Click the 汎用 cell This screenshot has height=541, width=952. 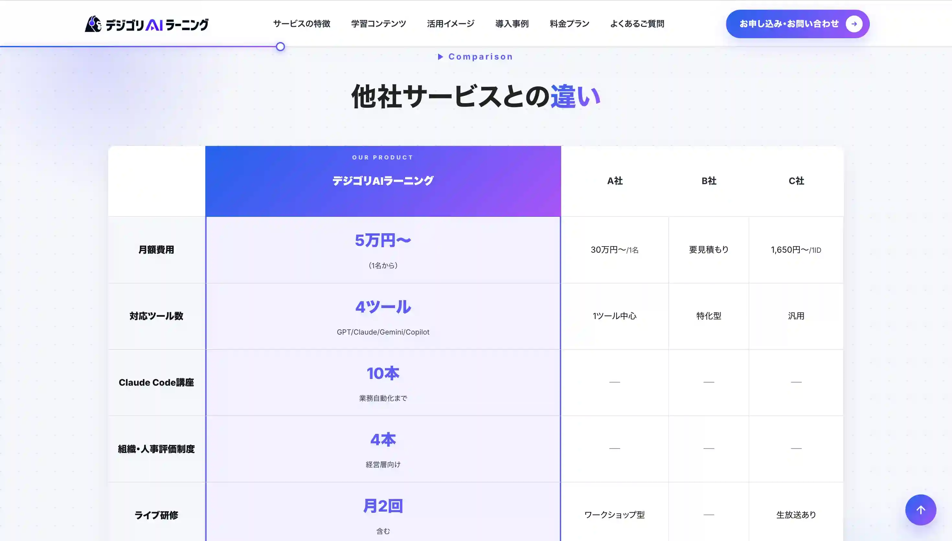(x=796, y=316)
